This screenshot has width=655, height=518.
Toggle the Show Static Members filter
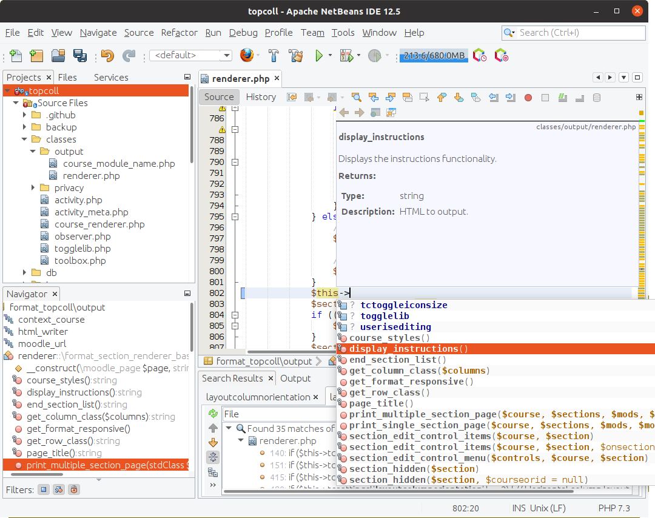click(59, 489)
